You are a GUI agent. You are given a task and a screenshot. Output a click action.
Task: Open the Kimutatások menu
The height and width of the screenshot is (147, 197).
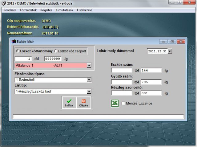coord(64,10)
